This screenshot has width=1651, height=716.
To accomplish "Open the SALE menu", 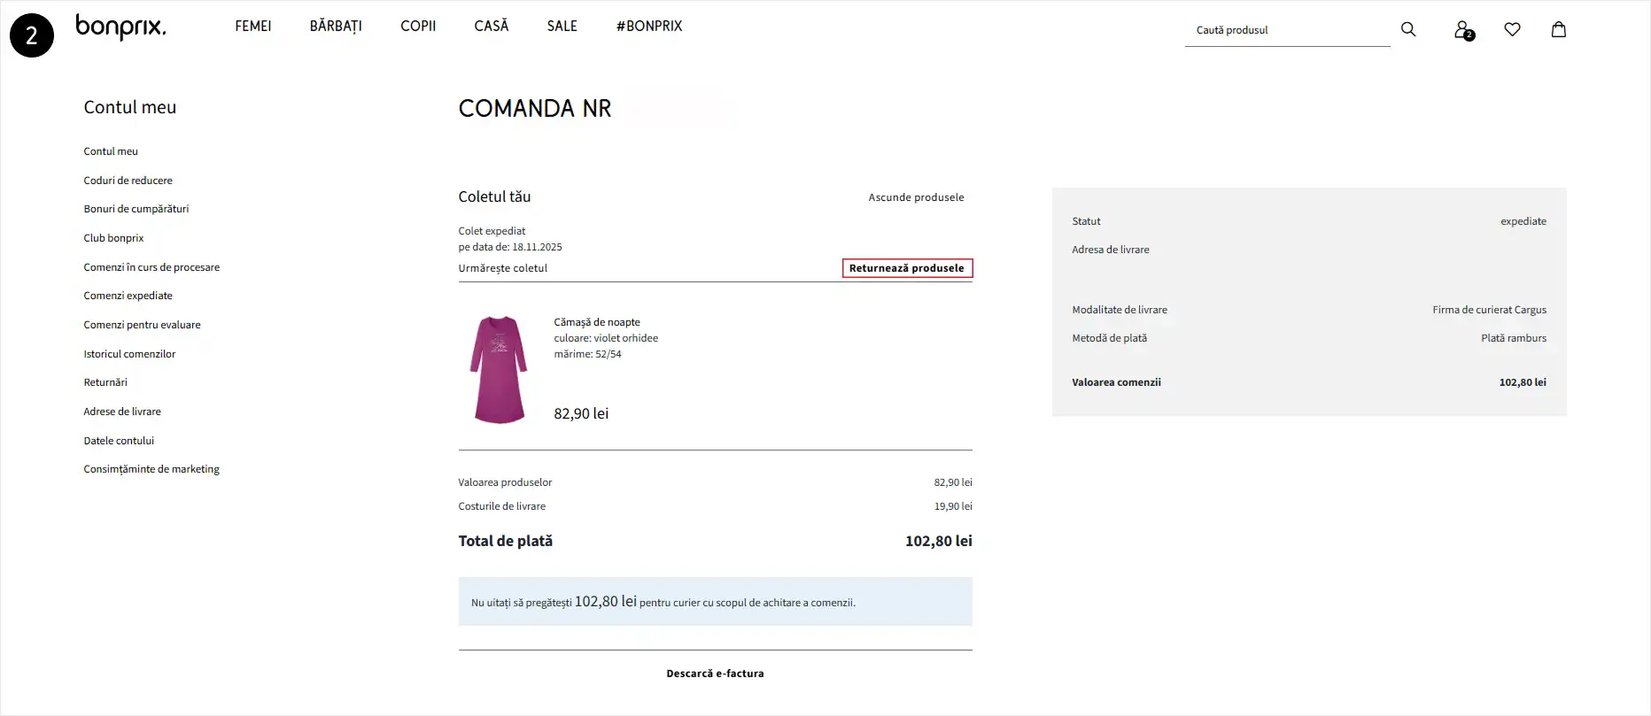I will point(562,27).
